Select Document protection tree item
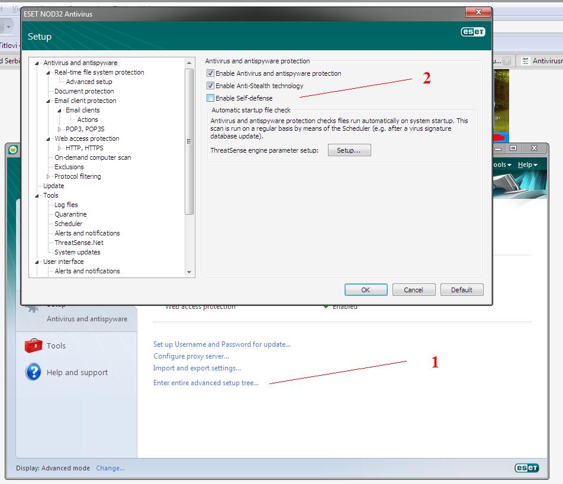 click(84, 91)
